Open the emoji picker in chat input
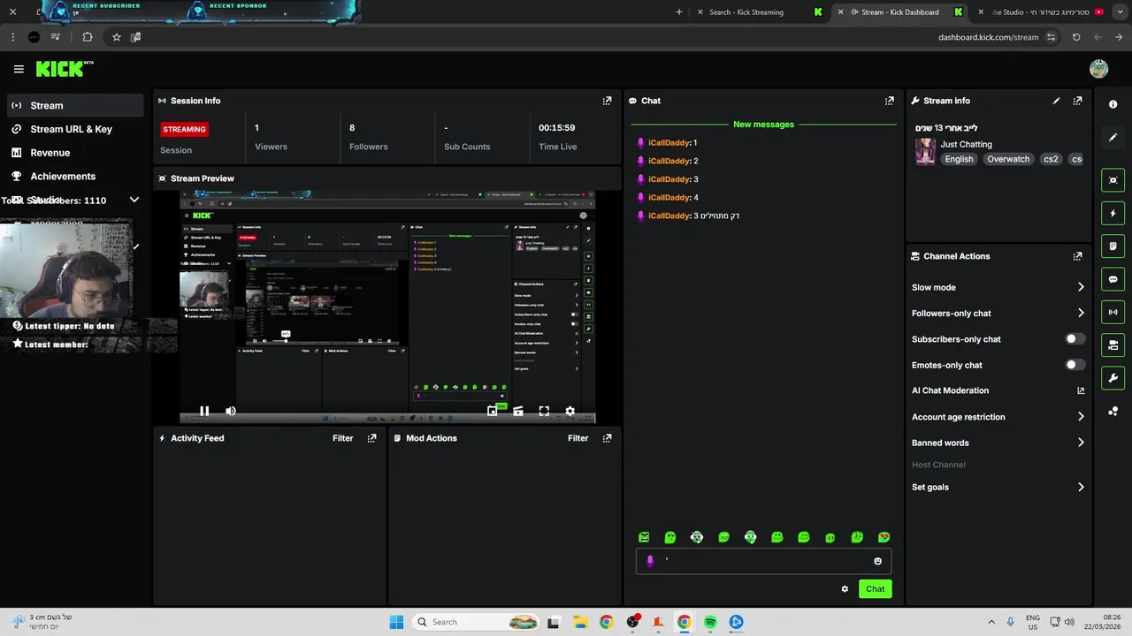 tap(877, 561)
